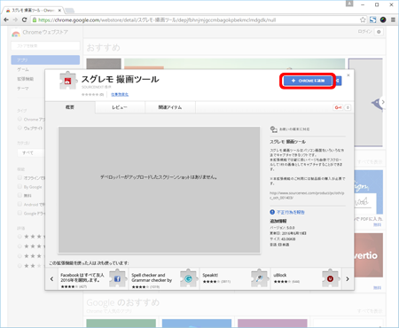Open the store settings gear icon
399x328 pixels.
[x=379, y=32]
